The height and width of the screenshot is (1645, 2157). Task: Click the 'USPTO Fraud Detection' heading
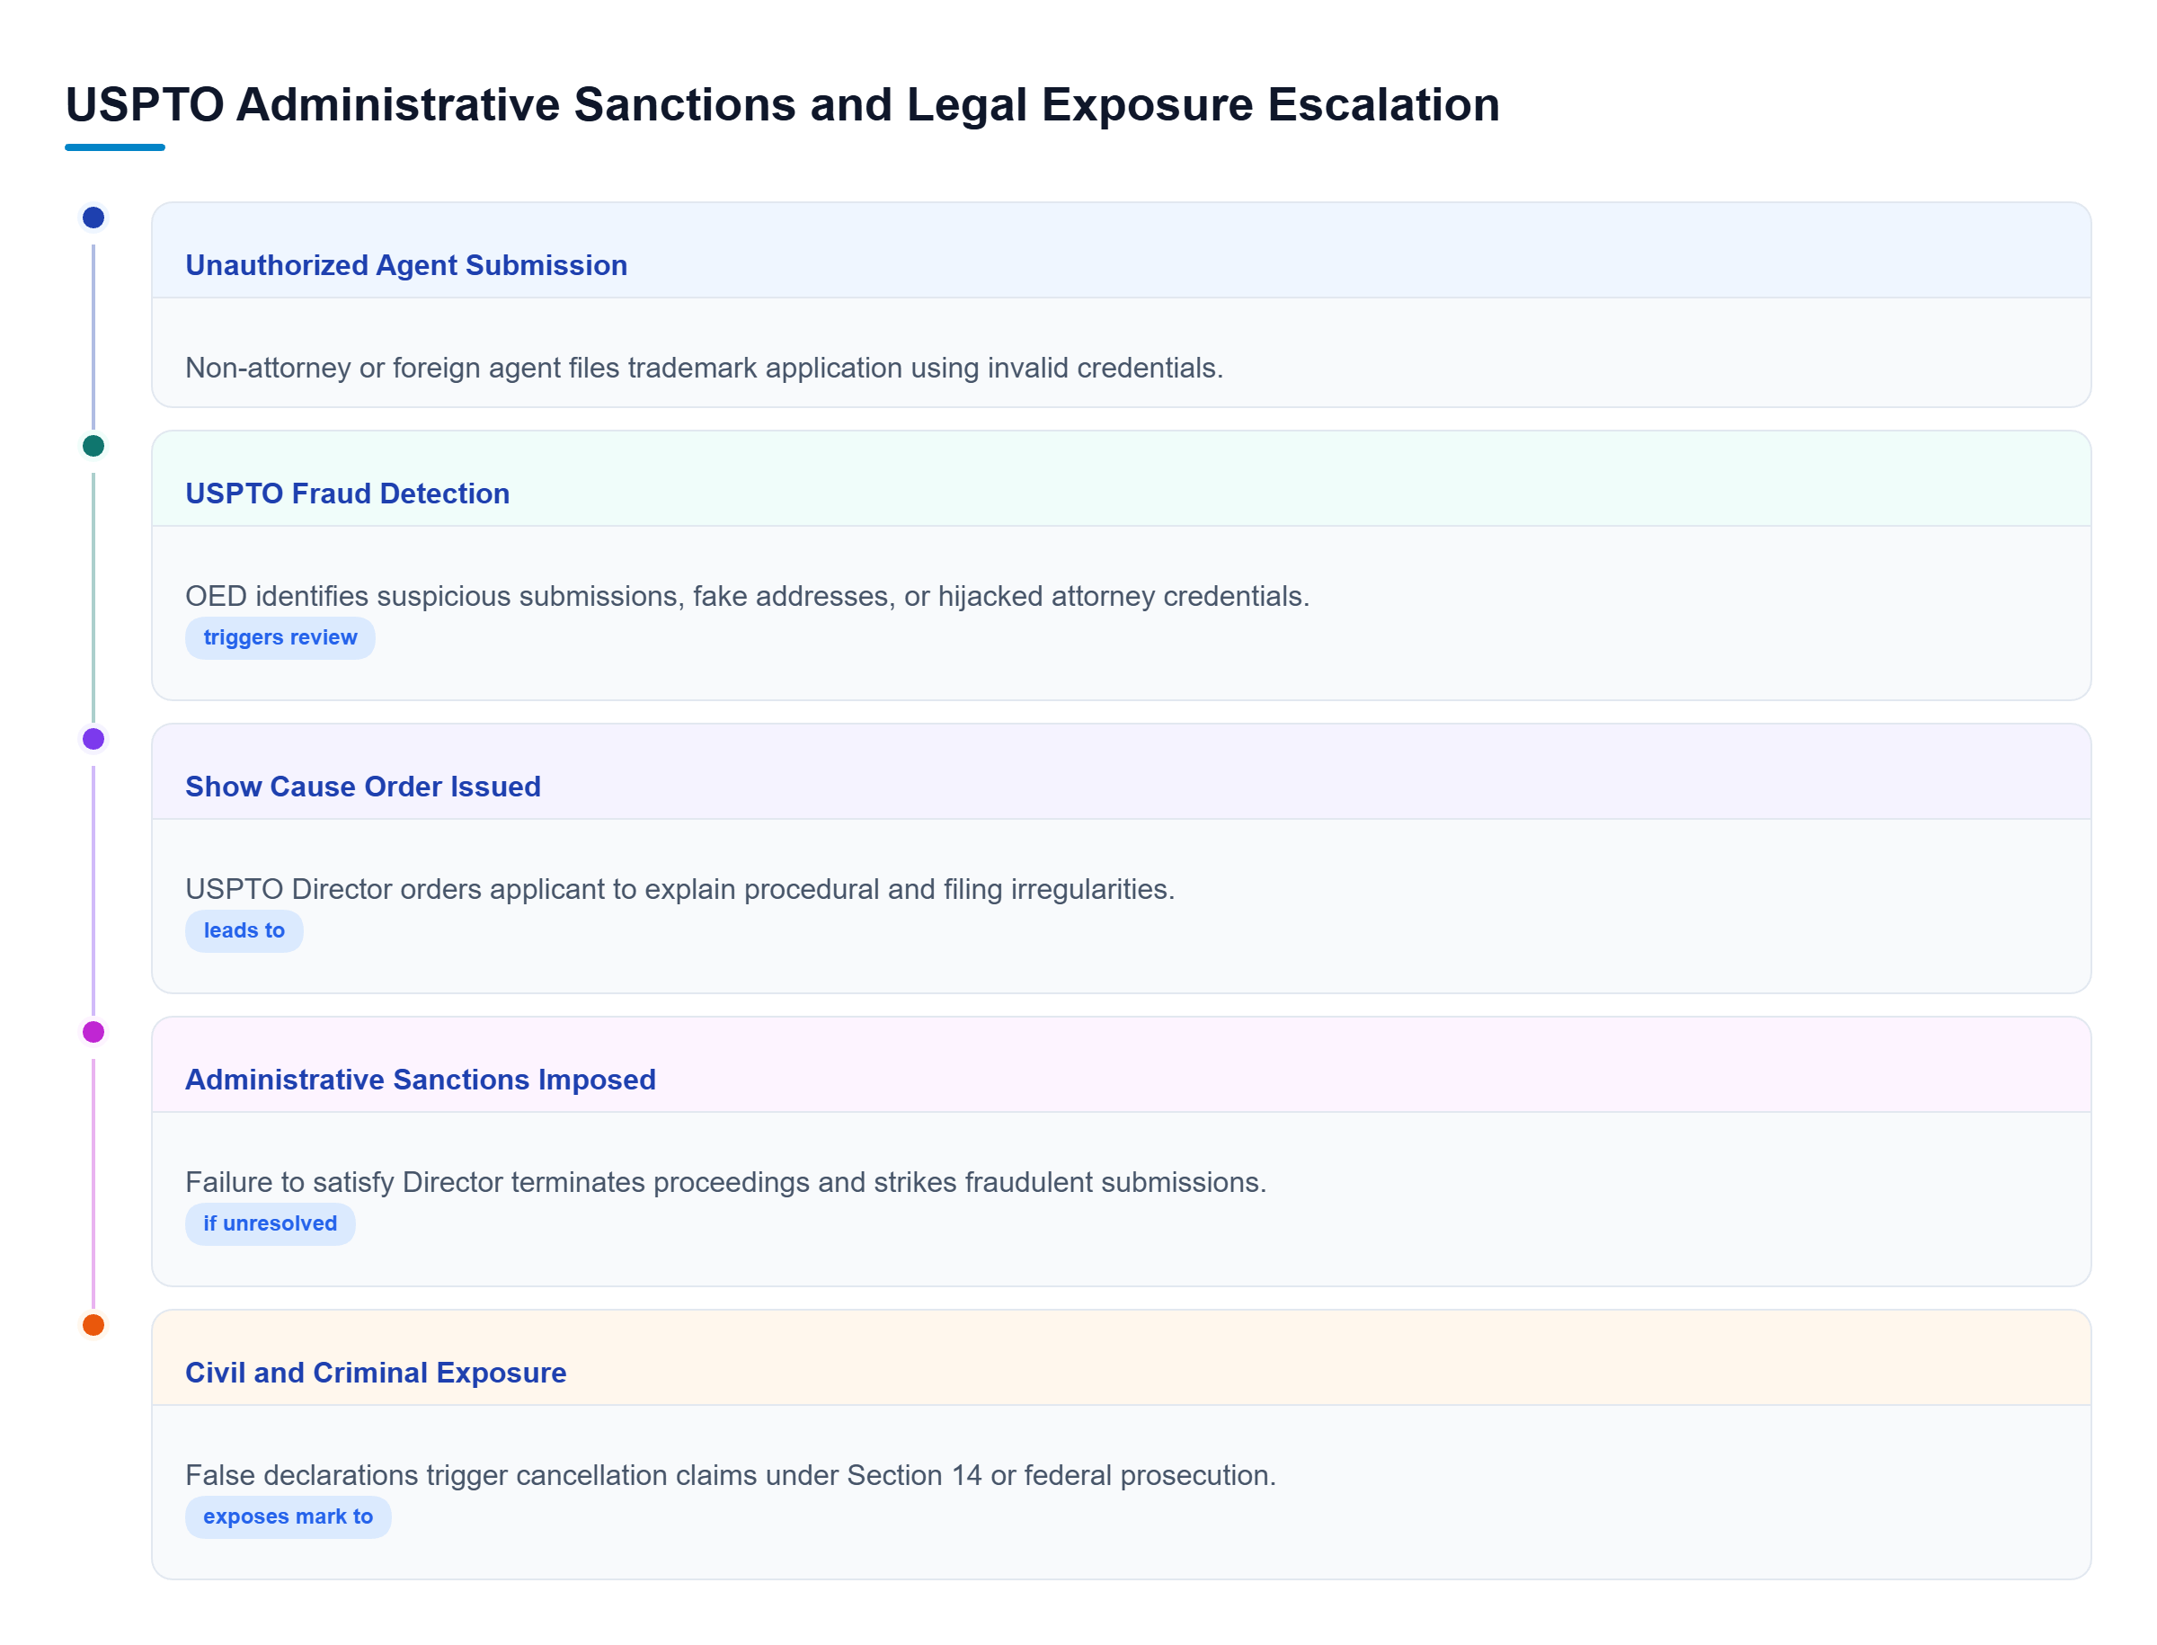(x=348, y=493)
